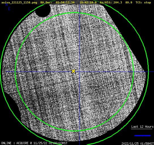This screenshot has height=145, width=154.
Task: Click the 2022/11/25 01:58HST timestamp
Action: (x=138, y=144)
